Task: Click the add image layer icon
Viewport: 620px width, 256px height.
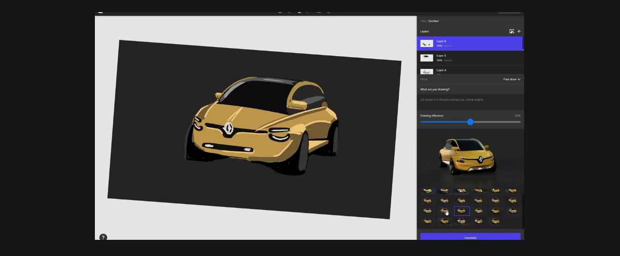Action: click(511, 31)
